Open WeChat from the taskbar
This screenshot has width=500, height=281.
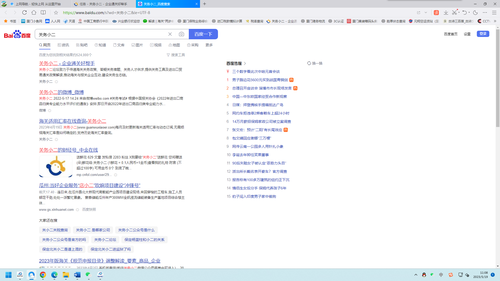click(89, 275)
